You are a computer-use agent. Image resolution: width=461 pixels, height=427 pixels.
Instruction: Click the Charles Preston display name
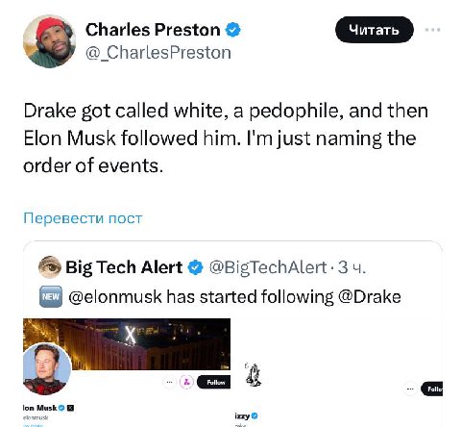153,30
